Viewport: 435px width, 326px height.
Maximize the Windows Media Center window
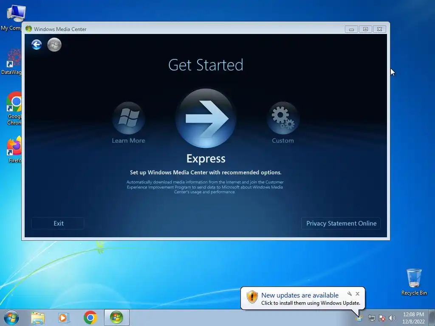365,29
